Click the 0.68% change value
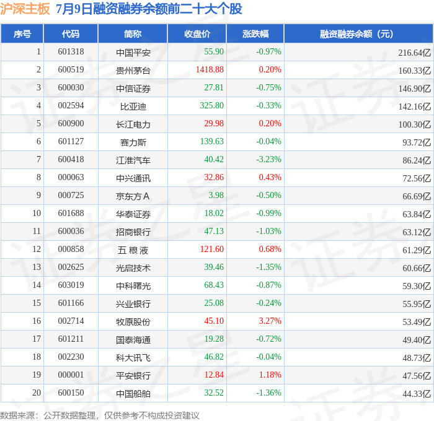The height and width of the screenshot is (421, 434). coord(270,249)
